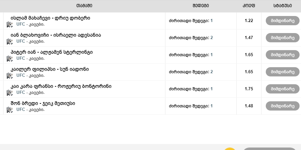Click UFC icon beside კაილერ ფილიპსი fight

[x=10, y=75]
